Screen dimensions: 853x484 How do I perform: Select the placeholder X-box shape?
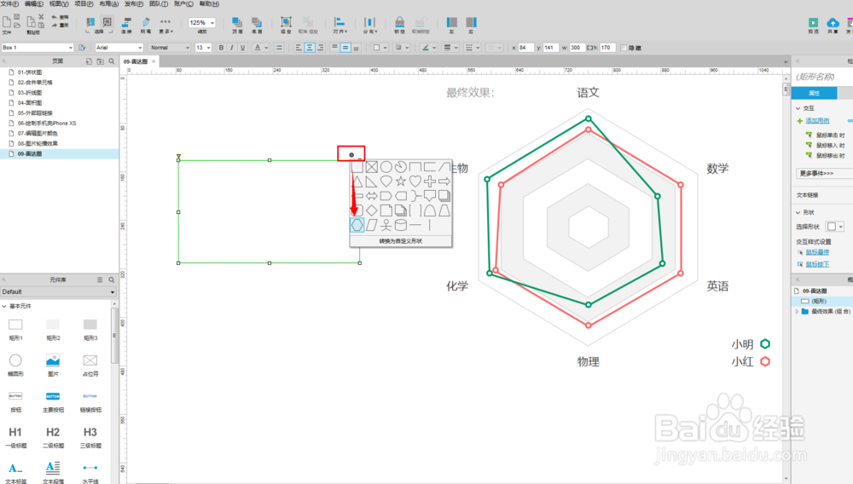[x=372, y=167]
